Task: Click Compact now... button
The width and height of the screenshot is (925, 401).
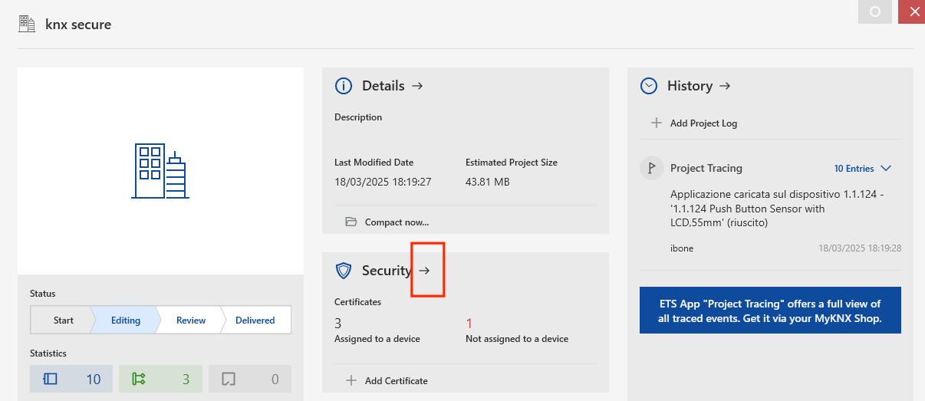Action: (397, 222)
